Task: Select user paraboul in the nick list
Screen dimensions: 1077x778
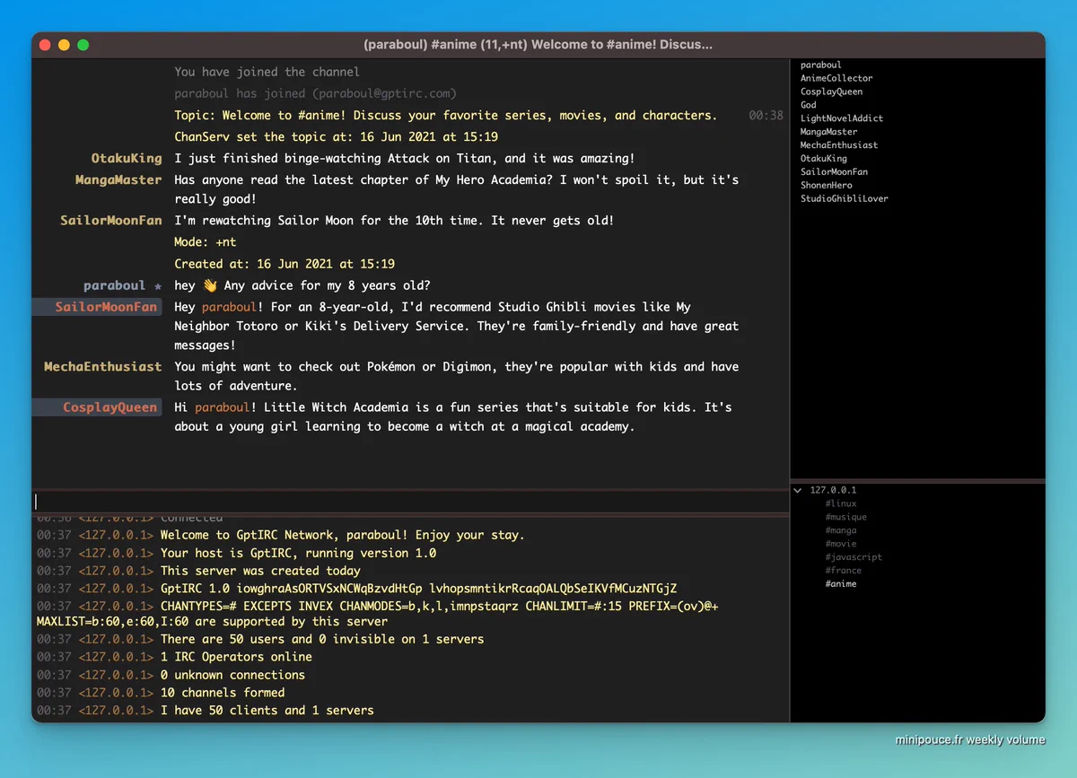Action: coord(821,66)
